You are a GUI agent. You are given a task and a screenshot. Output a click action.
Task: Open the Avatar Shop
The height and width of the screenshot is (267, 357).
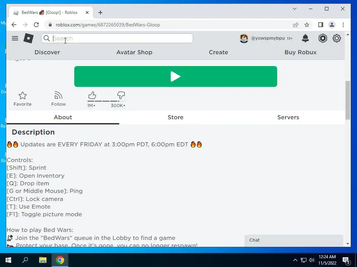(x=134, y=52)
